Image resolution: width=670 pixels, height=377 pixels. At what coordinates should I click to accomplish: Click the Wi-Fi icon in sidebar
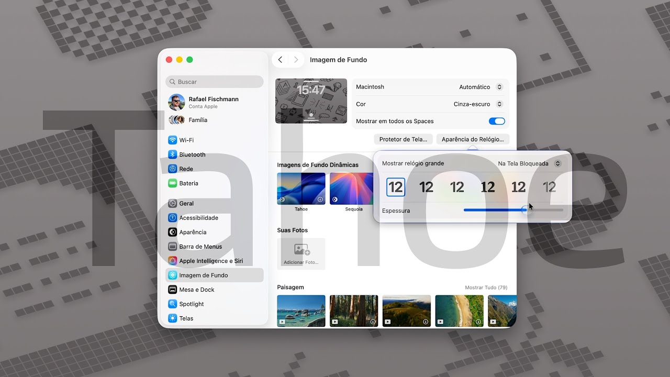click(x=172, y=140)
